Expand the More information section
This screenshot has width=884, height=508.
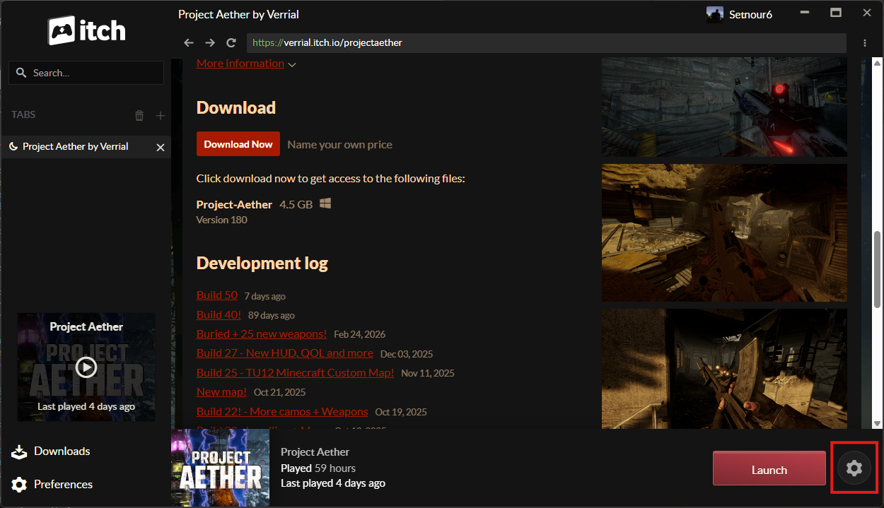[246, 64]
